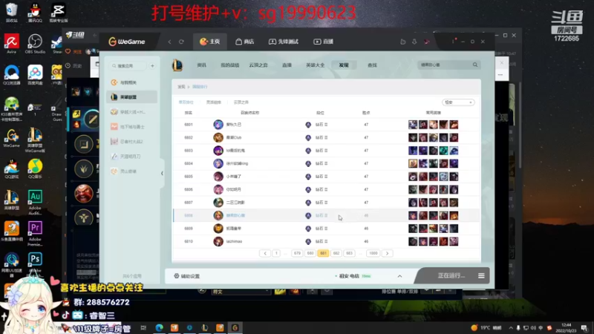Click the avatar in row 6809
Viewport: 594px width, 334px height.
coord(218,229)
